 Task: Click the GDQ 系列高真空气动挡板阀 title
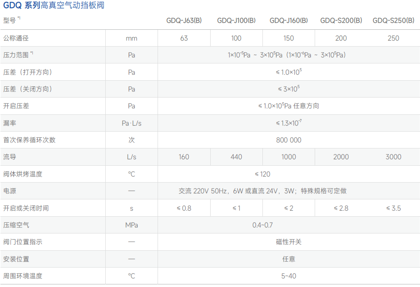(54, 6)
